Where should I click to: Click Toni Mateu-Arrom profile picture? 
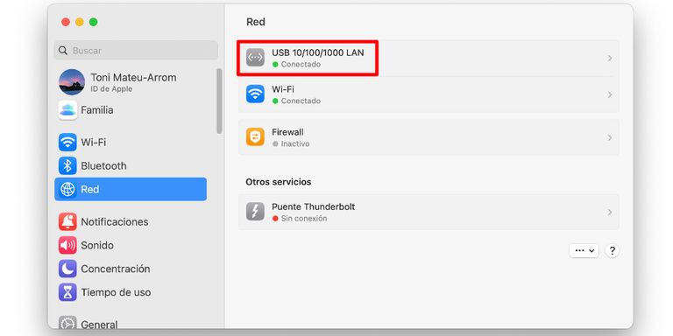pyautogui.click(x=72, y=82)
